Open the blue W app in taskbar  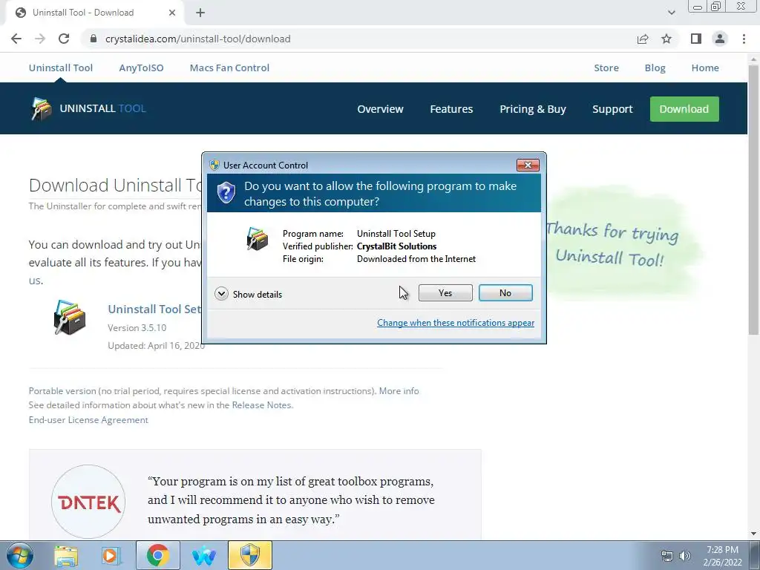(x=203, y=555)
